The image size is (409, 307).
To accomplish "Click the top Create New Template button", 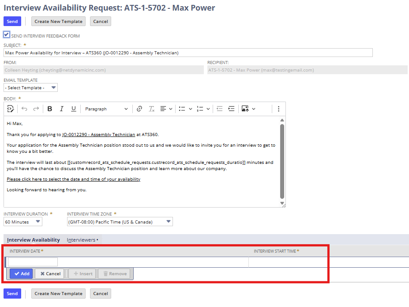I will coord(58,21).
